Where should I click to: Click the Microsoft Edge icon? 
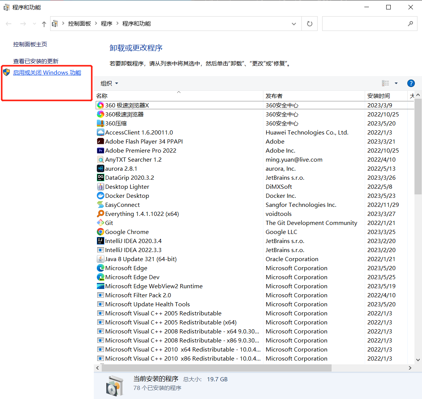pyautogui.click(x=100, y=268)
